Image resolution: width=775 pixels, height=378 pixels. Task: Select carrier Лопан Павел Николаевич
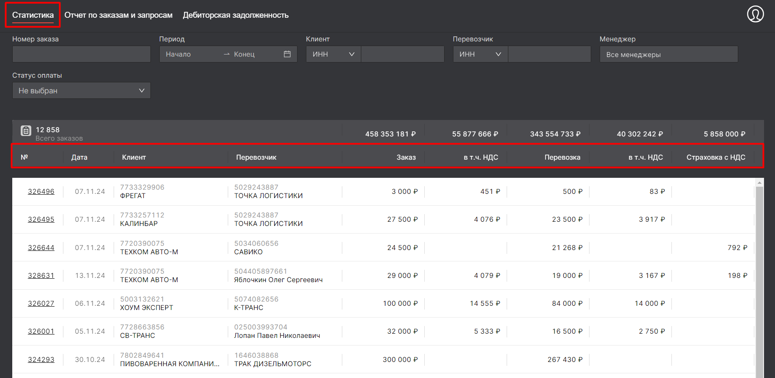pyautogui.click(x=277, y=335)
